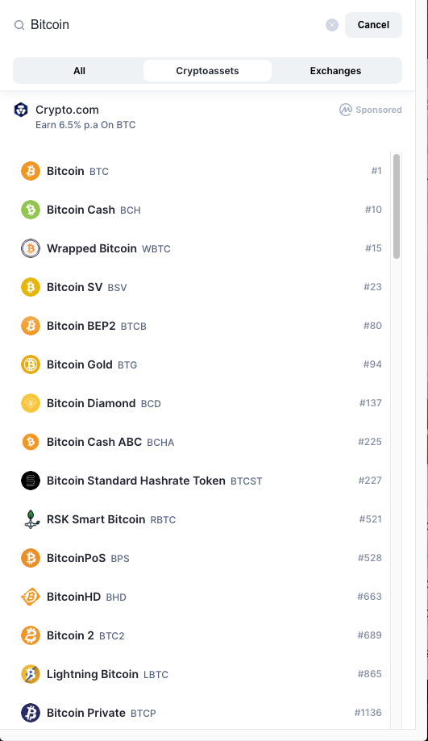Open the Lightning Bitcoin LBTC result
The height and width of the screenshot is (741, 428).
[x=202, y=674]
